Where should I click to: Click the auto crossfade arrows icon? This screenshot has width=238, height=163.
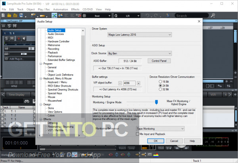60,16
